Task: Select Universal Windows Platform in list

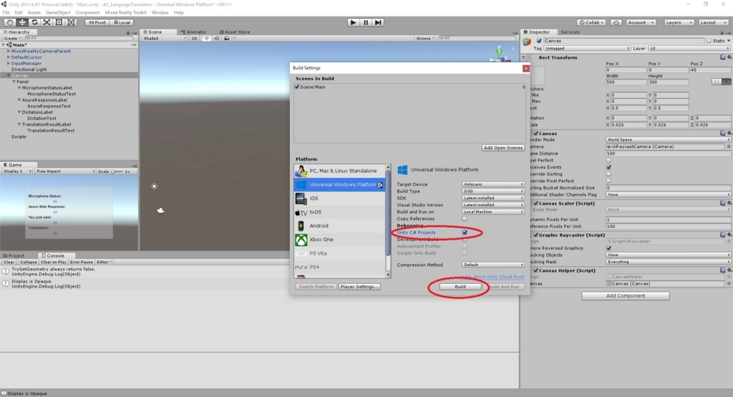Action: (x=339, y=185)
